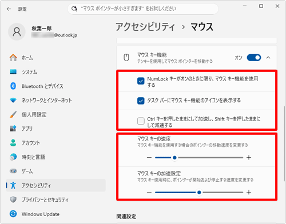The height and width of the screenshot is (224, 286).
Task: Select ゲーム in the sidebar
Action: 56,171
